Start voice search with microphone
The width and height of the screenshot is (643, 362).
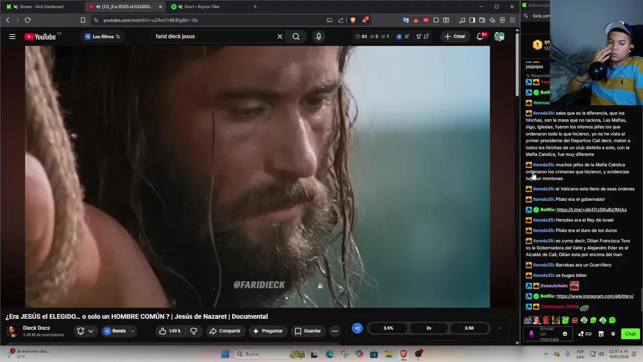(x=318, y=36)
